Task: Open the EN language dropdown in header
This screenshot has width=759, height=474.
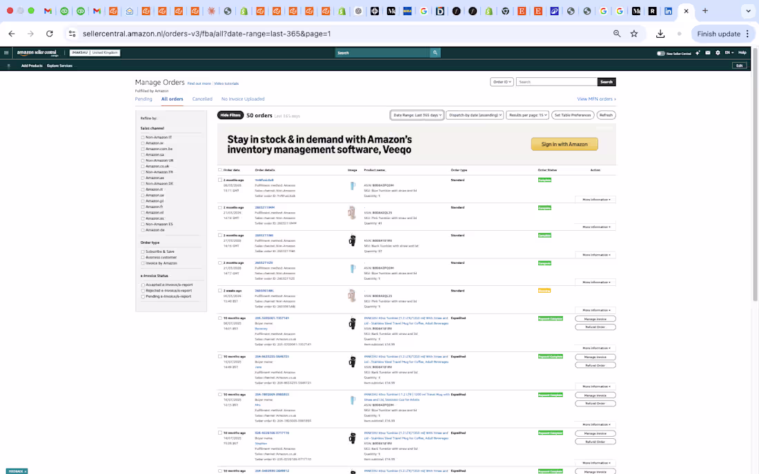Action: pos(729,52)
